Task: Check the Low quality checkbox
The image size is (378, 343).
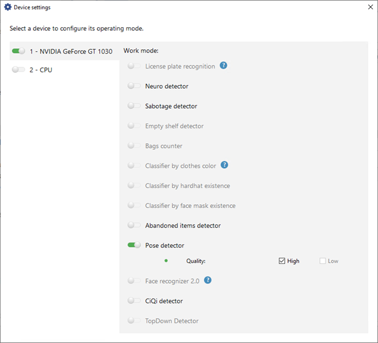Action: click(323, 261)
